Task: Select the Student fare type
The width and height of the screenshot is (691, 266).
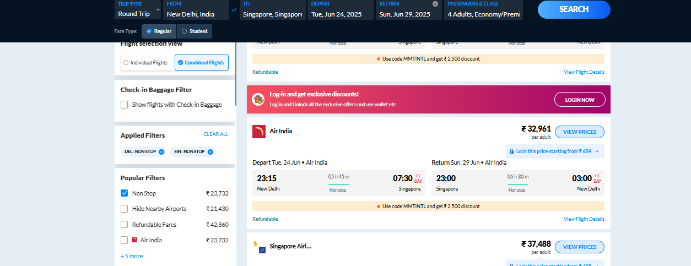Action: pyautogui.click(x=195, y=31)
